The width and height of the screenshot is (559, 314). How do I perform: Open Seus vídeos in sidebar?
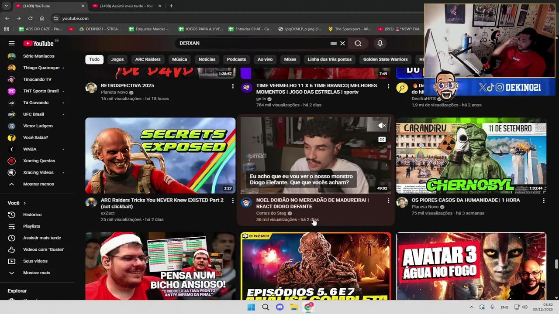(35, 261)
